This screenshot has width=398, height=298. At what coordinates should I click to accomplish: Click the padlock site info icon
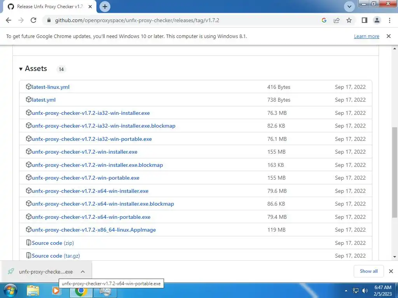click(x=49, y=20)
